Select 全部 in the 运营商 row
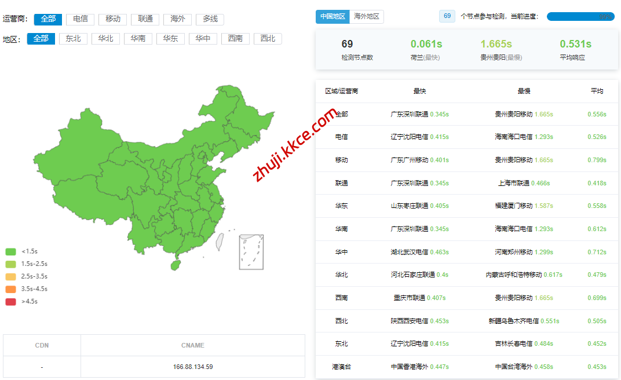The width and height of the screenshot is (621, 380). coord(48,19)
